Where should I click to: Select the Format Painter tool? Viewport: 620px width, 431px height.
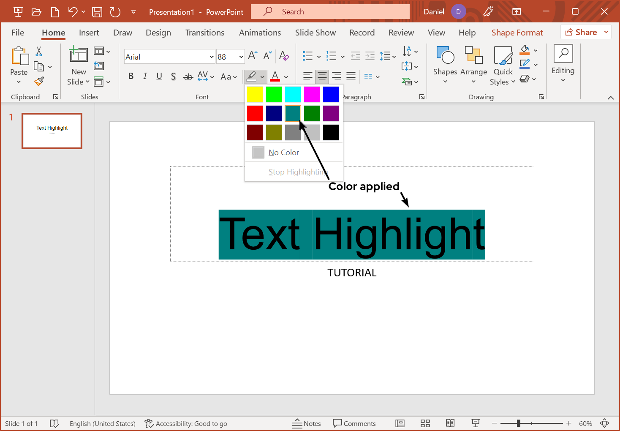(39, 81)
